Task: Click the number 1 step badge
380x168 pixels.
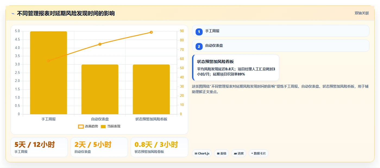Action: (199, 32)
